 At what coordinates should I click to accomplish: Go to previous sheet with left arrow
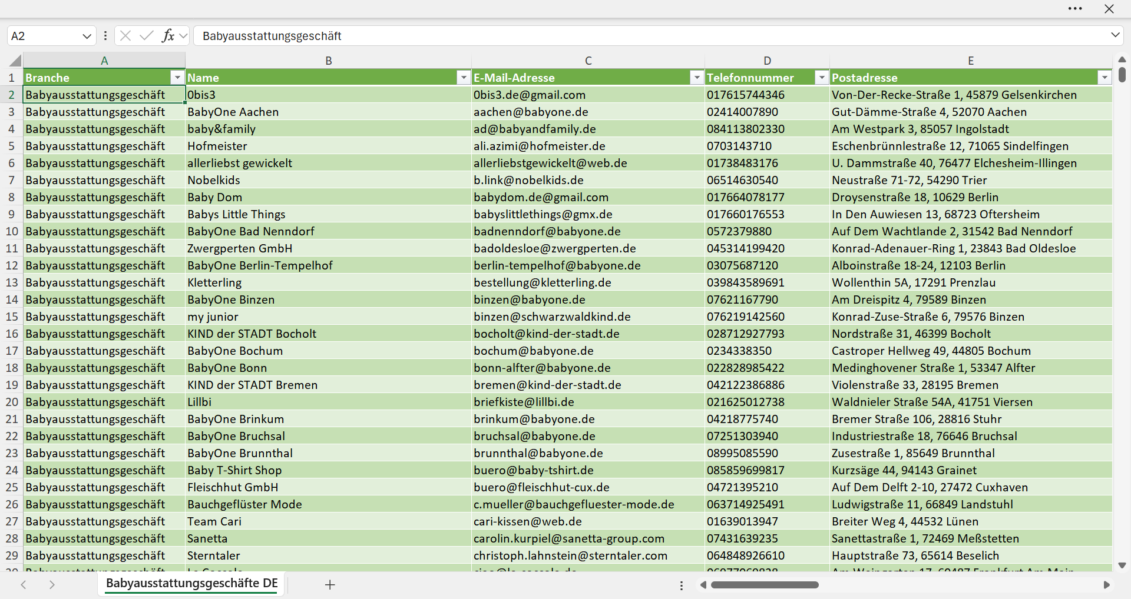24,585
